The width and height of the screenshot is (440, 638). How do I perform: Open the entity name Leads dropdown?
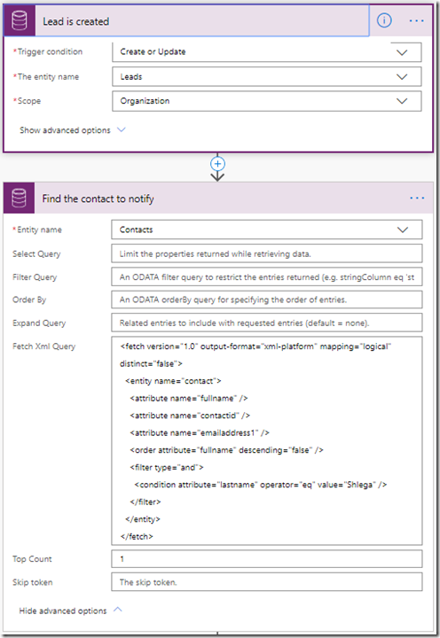(267, 77)
